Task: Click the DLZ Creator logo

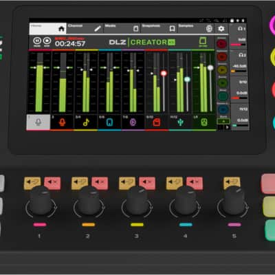Action: tap(142, 43)
